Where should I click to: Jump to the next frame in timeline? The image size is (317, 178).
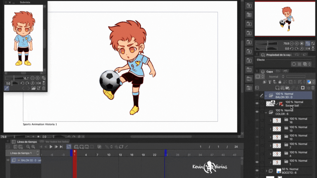(56, 147)
